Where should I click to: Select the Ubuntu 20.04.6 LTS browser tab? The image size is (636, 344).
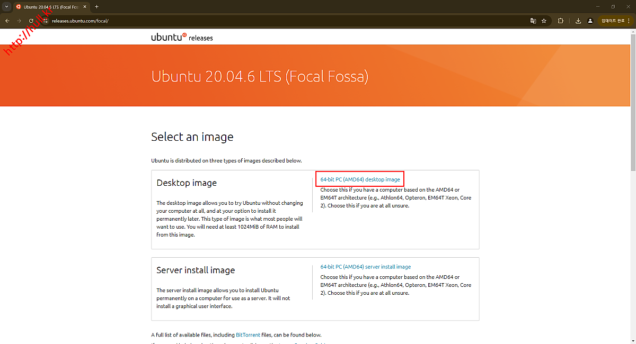click(51, 7)
